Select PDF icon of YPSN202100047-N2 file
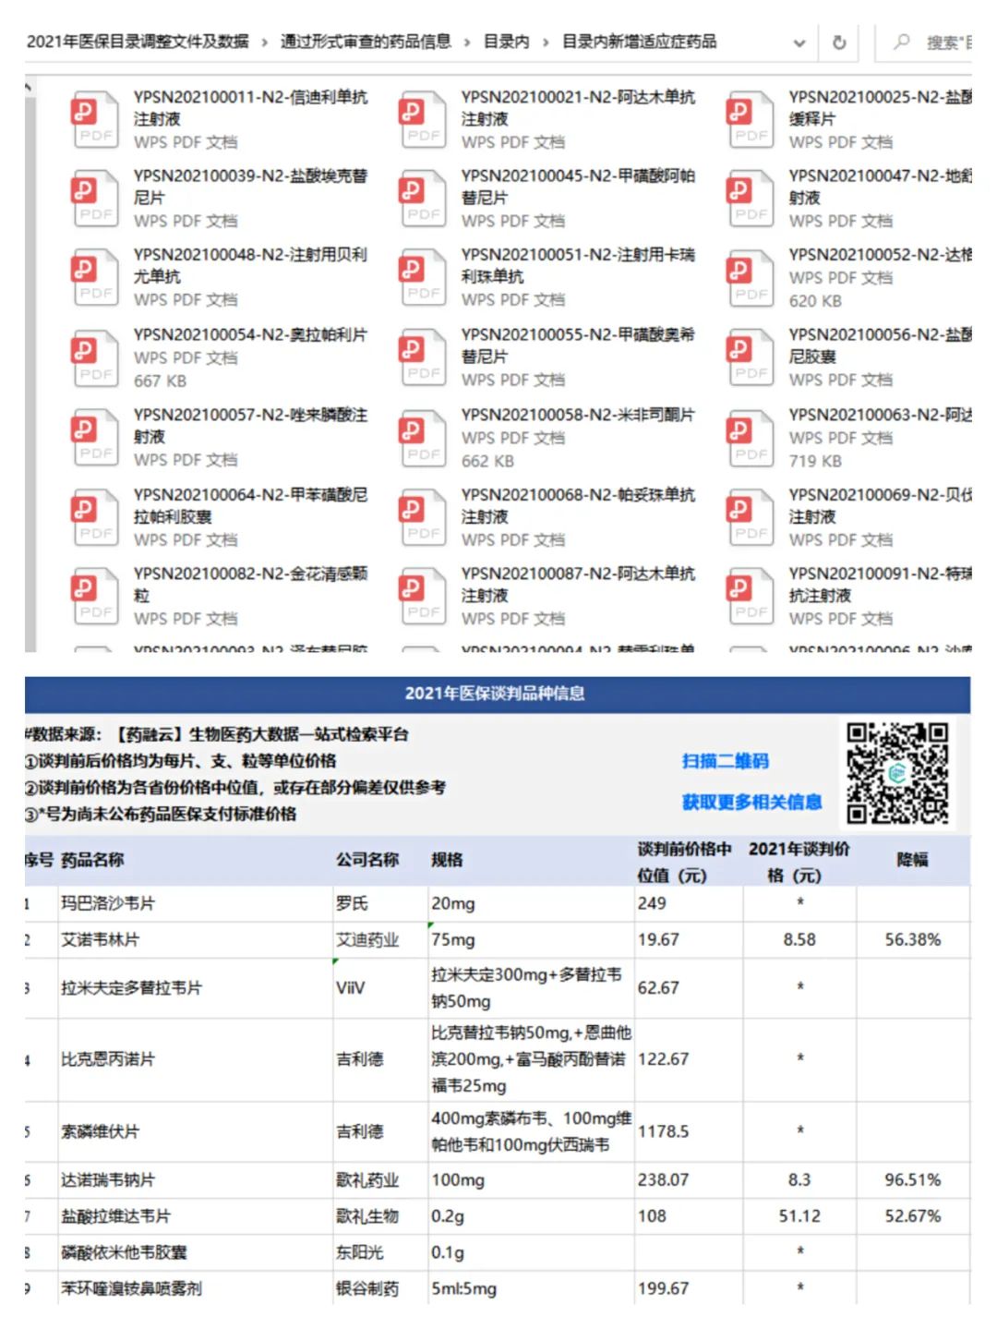997x1329 pixels. click(750, 198)
